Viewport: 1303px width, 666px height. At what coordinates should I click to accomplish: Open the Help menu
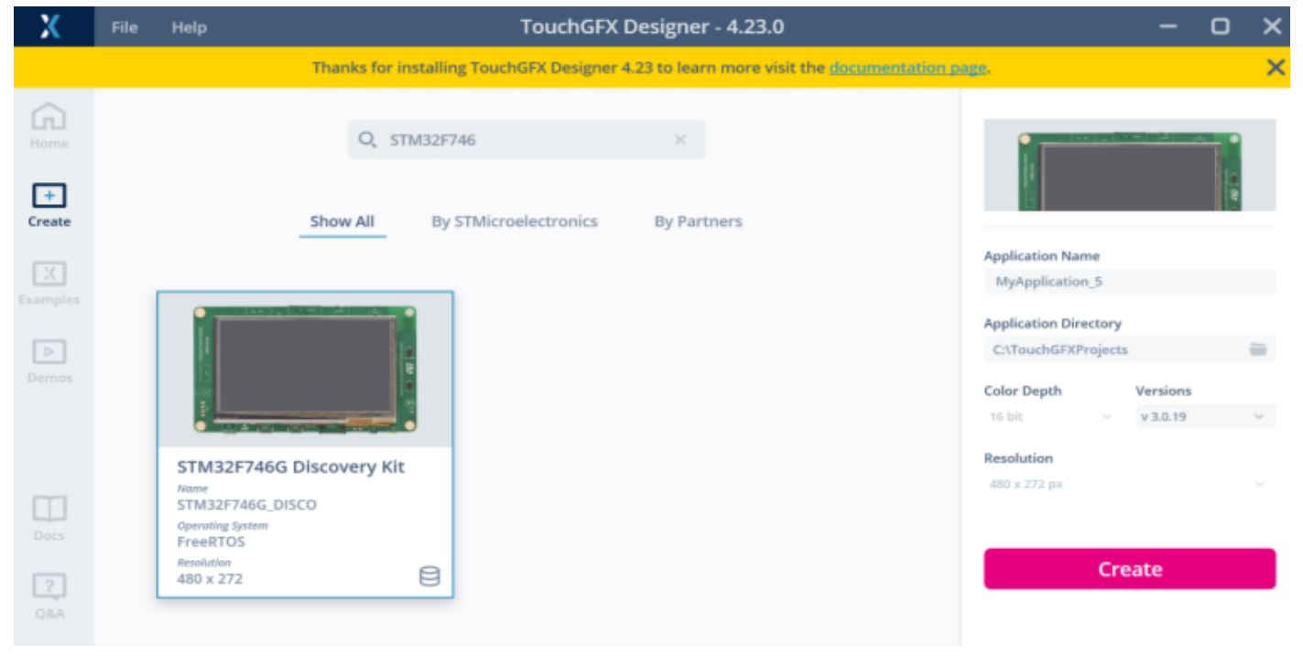[x=189, y=27]
